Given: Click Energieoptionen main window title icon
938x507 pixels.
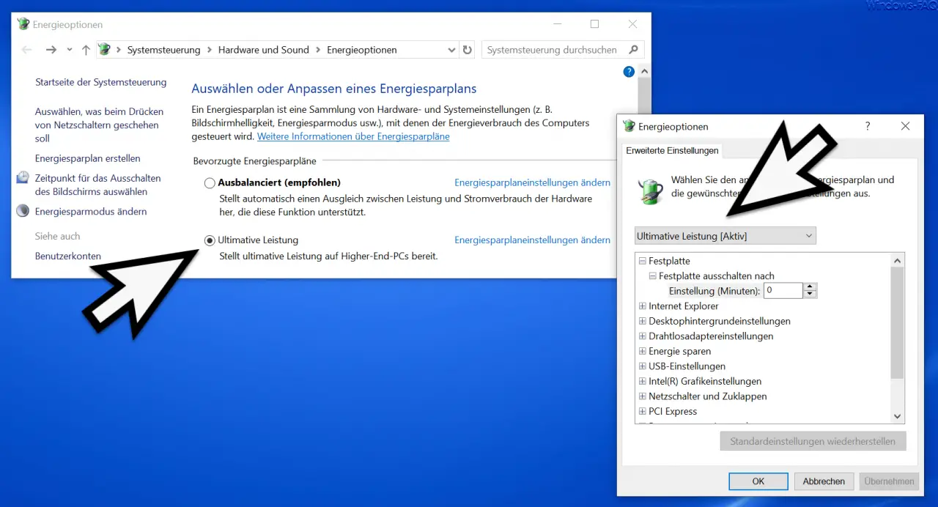Looking at the screenshot, I should point(23,24).
